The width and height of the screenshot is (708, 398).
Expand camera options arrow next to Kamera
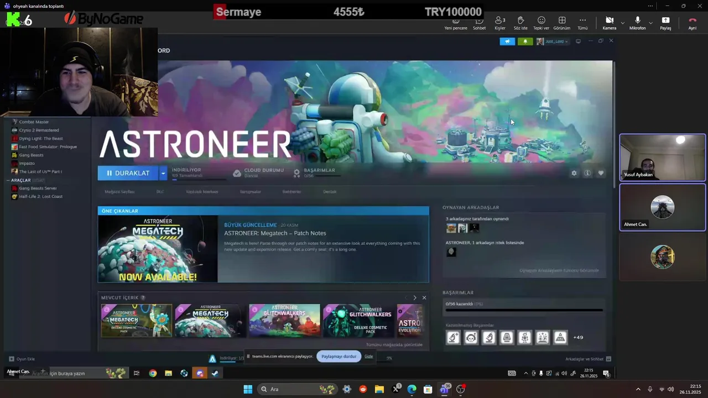[623, 23]
